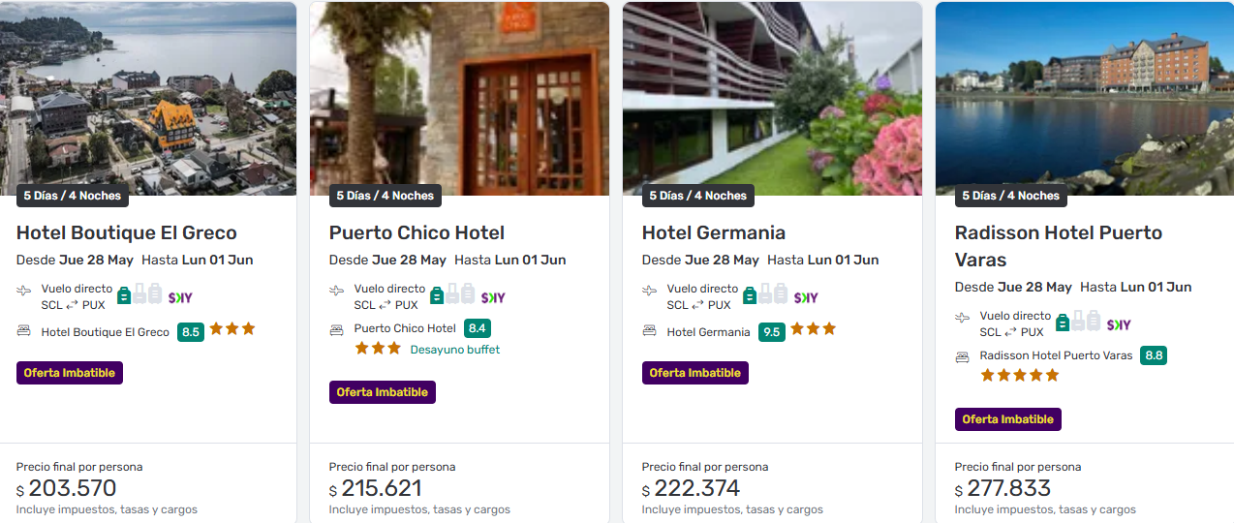Click the Desayuno buffet label

[455, 350]
